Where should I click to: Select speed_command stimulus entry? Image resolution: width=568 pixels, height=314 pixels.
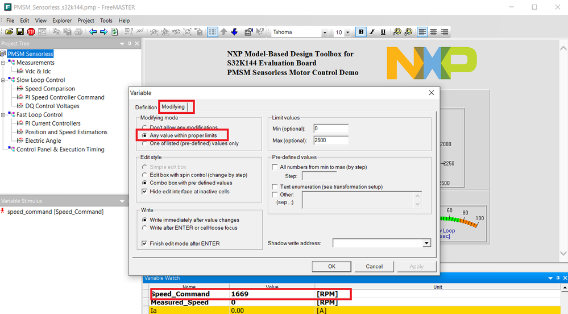click(55, 212)
